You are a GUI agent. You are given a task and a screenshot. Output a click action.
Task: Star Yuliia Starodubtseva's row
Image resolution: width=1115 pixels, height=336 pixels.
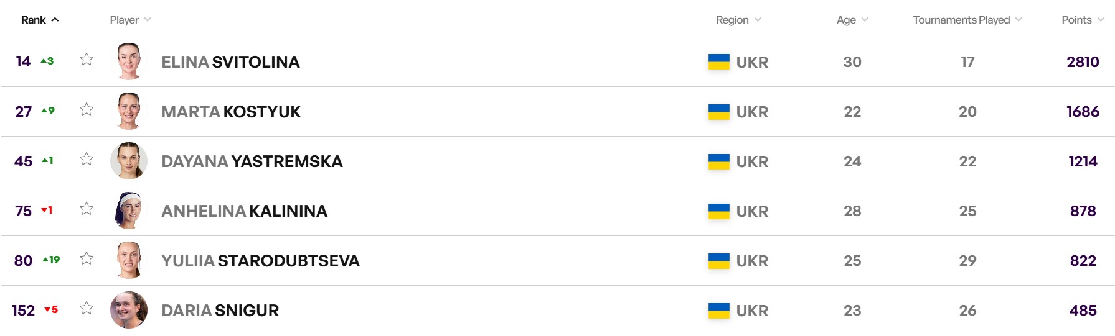coord(87,258)
